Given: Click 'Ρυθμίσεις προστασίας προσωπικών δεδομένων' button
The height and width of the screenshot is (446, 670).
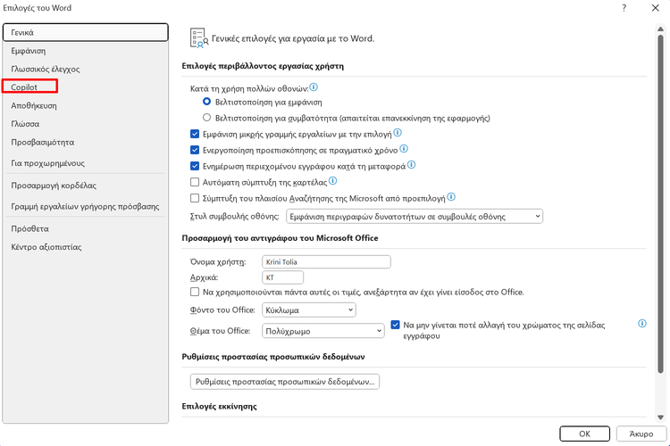Looking at the screenshot, I should tap(286, 382).
